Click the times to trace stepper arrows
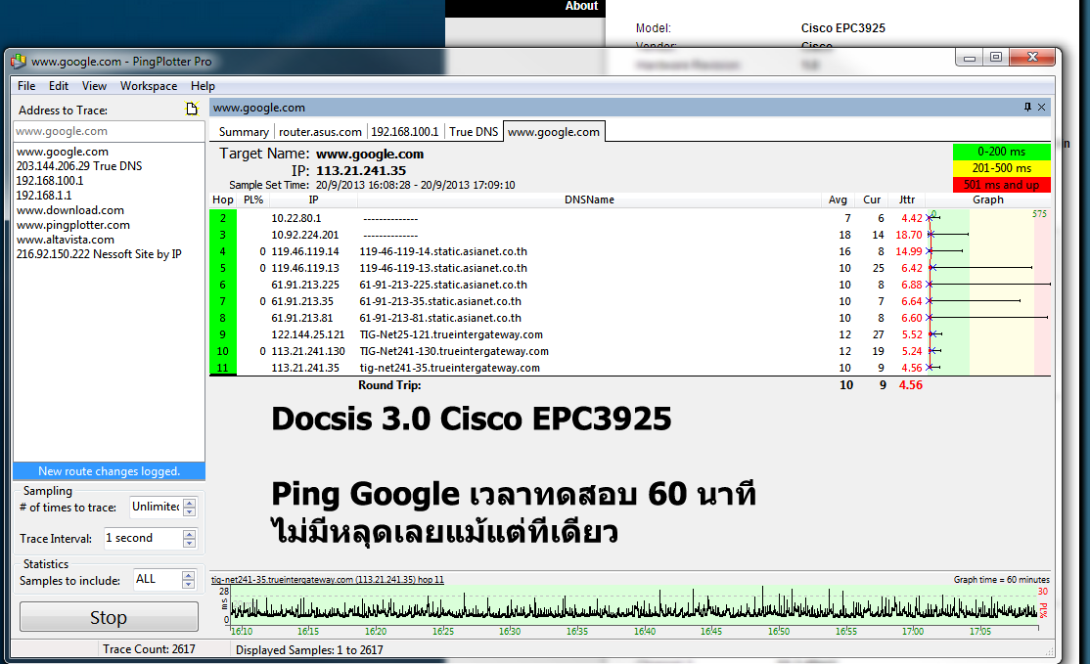1090x664 pixels. pyautogui.click(x=189, y=508)
